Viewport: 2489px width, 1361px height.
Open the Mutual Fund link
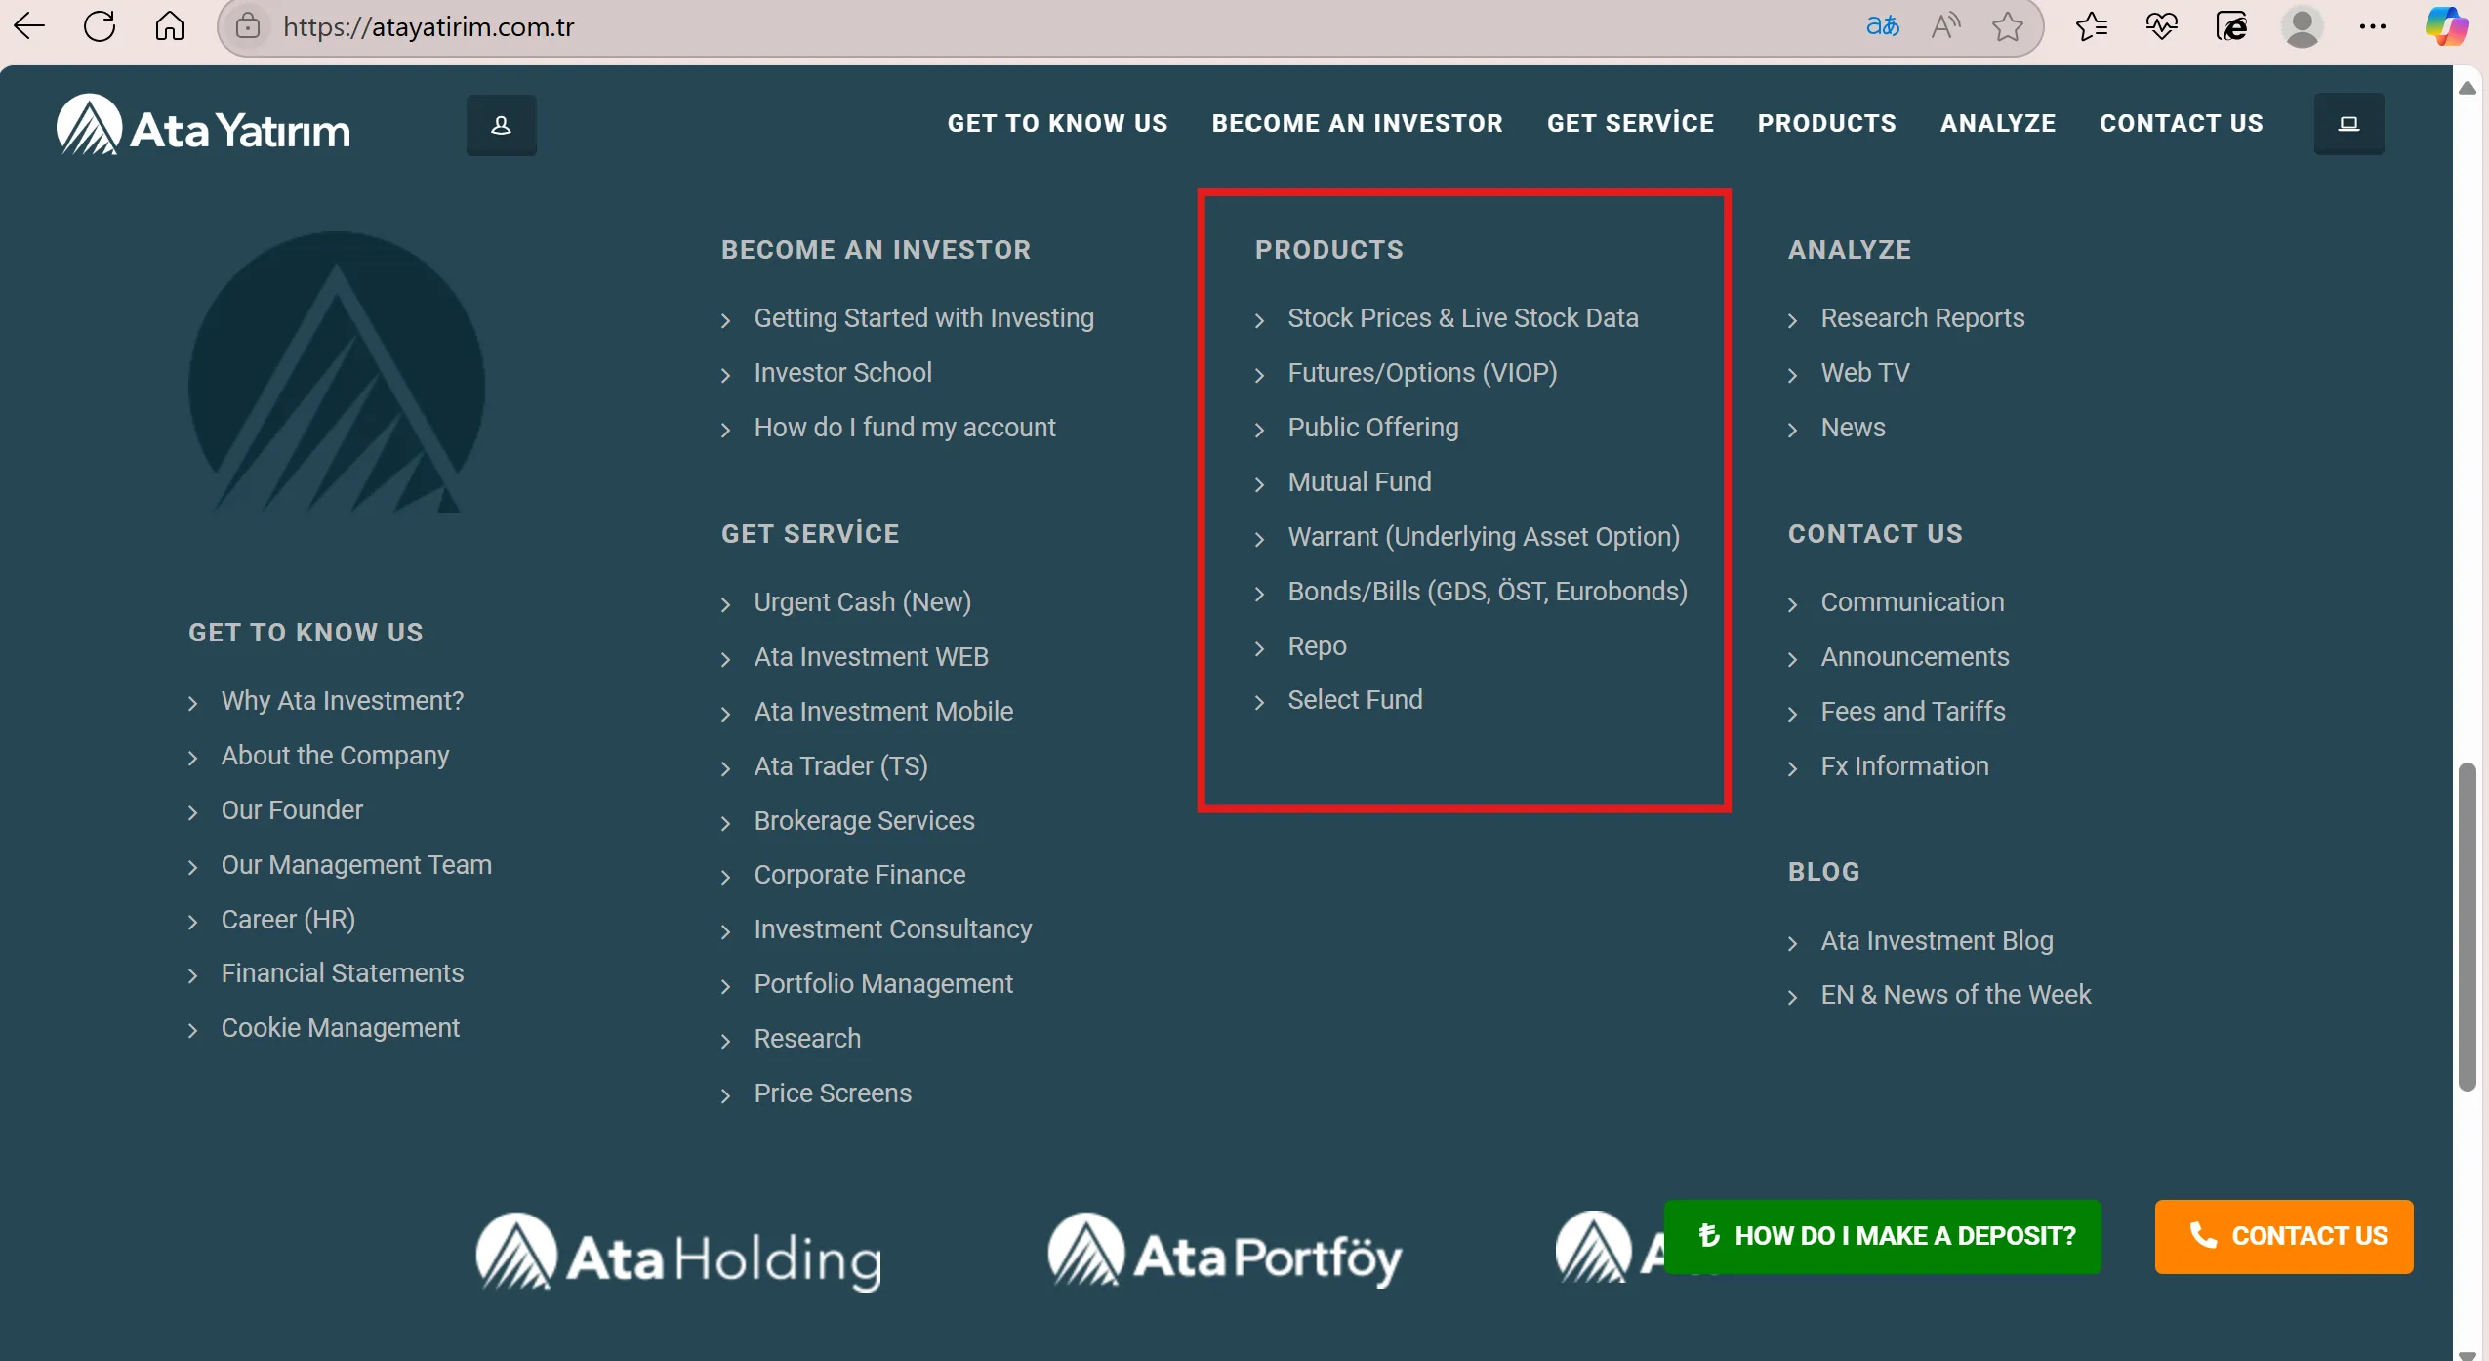pos(1359,482)
